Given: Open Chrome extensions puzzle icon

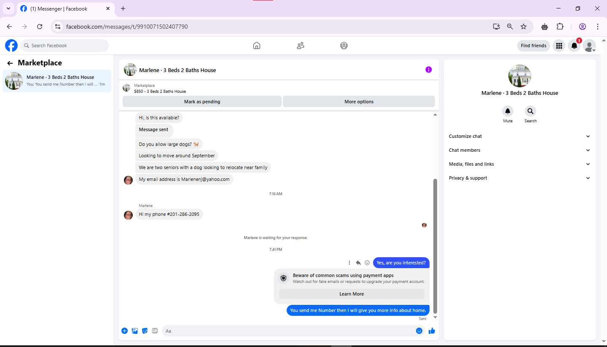Looking at the screenshot, I should click(560, 27).
